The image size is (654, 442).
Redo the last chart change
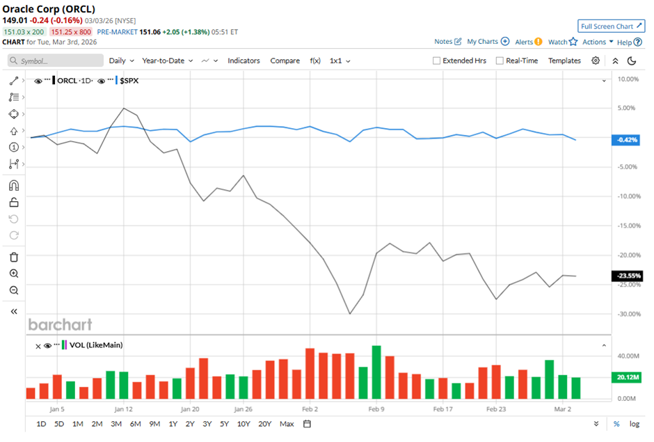(x=14, y=235)
